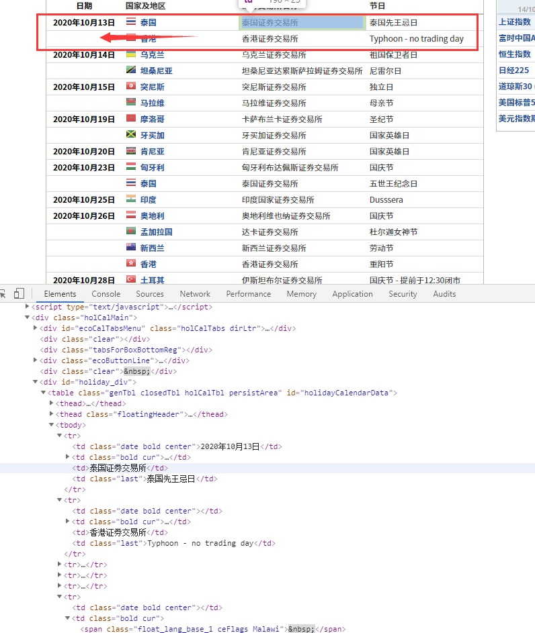
Task: Click the Malawi flag beside 马拉维
Action: (x=131, y=102)
